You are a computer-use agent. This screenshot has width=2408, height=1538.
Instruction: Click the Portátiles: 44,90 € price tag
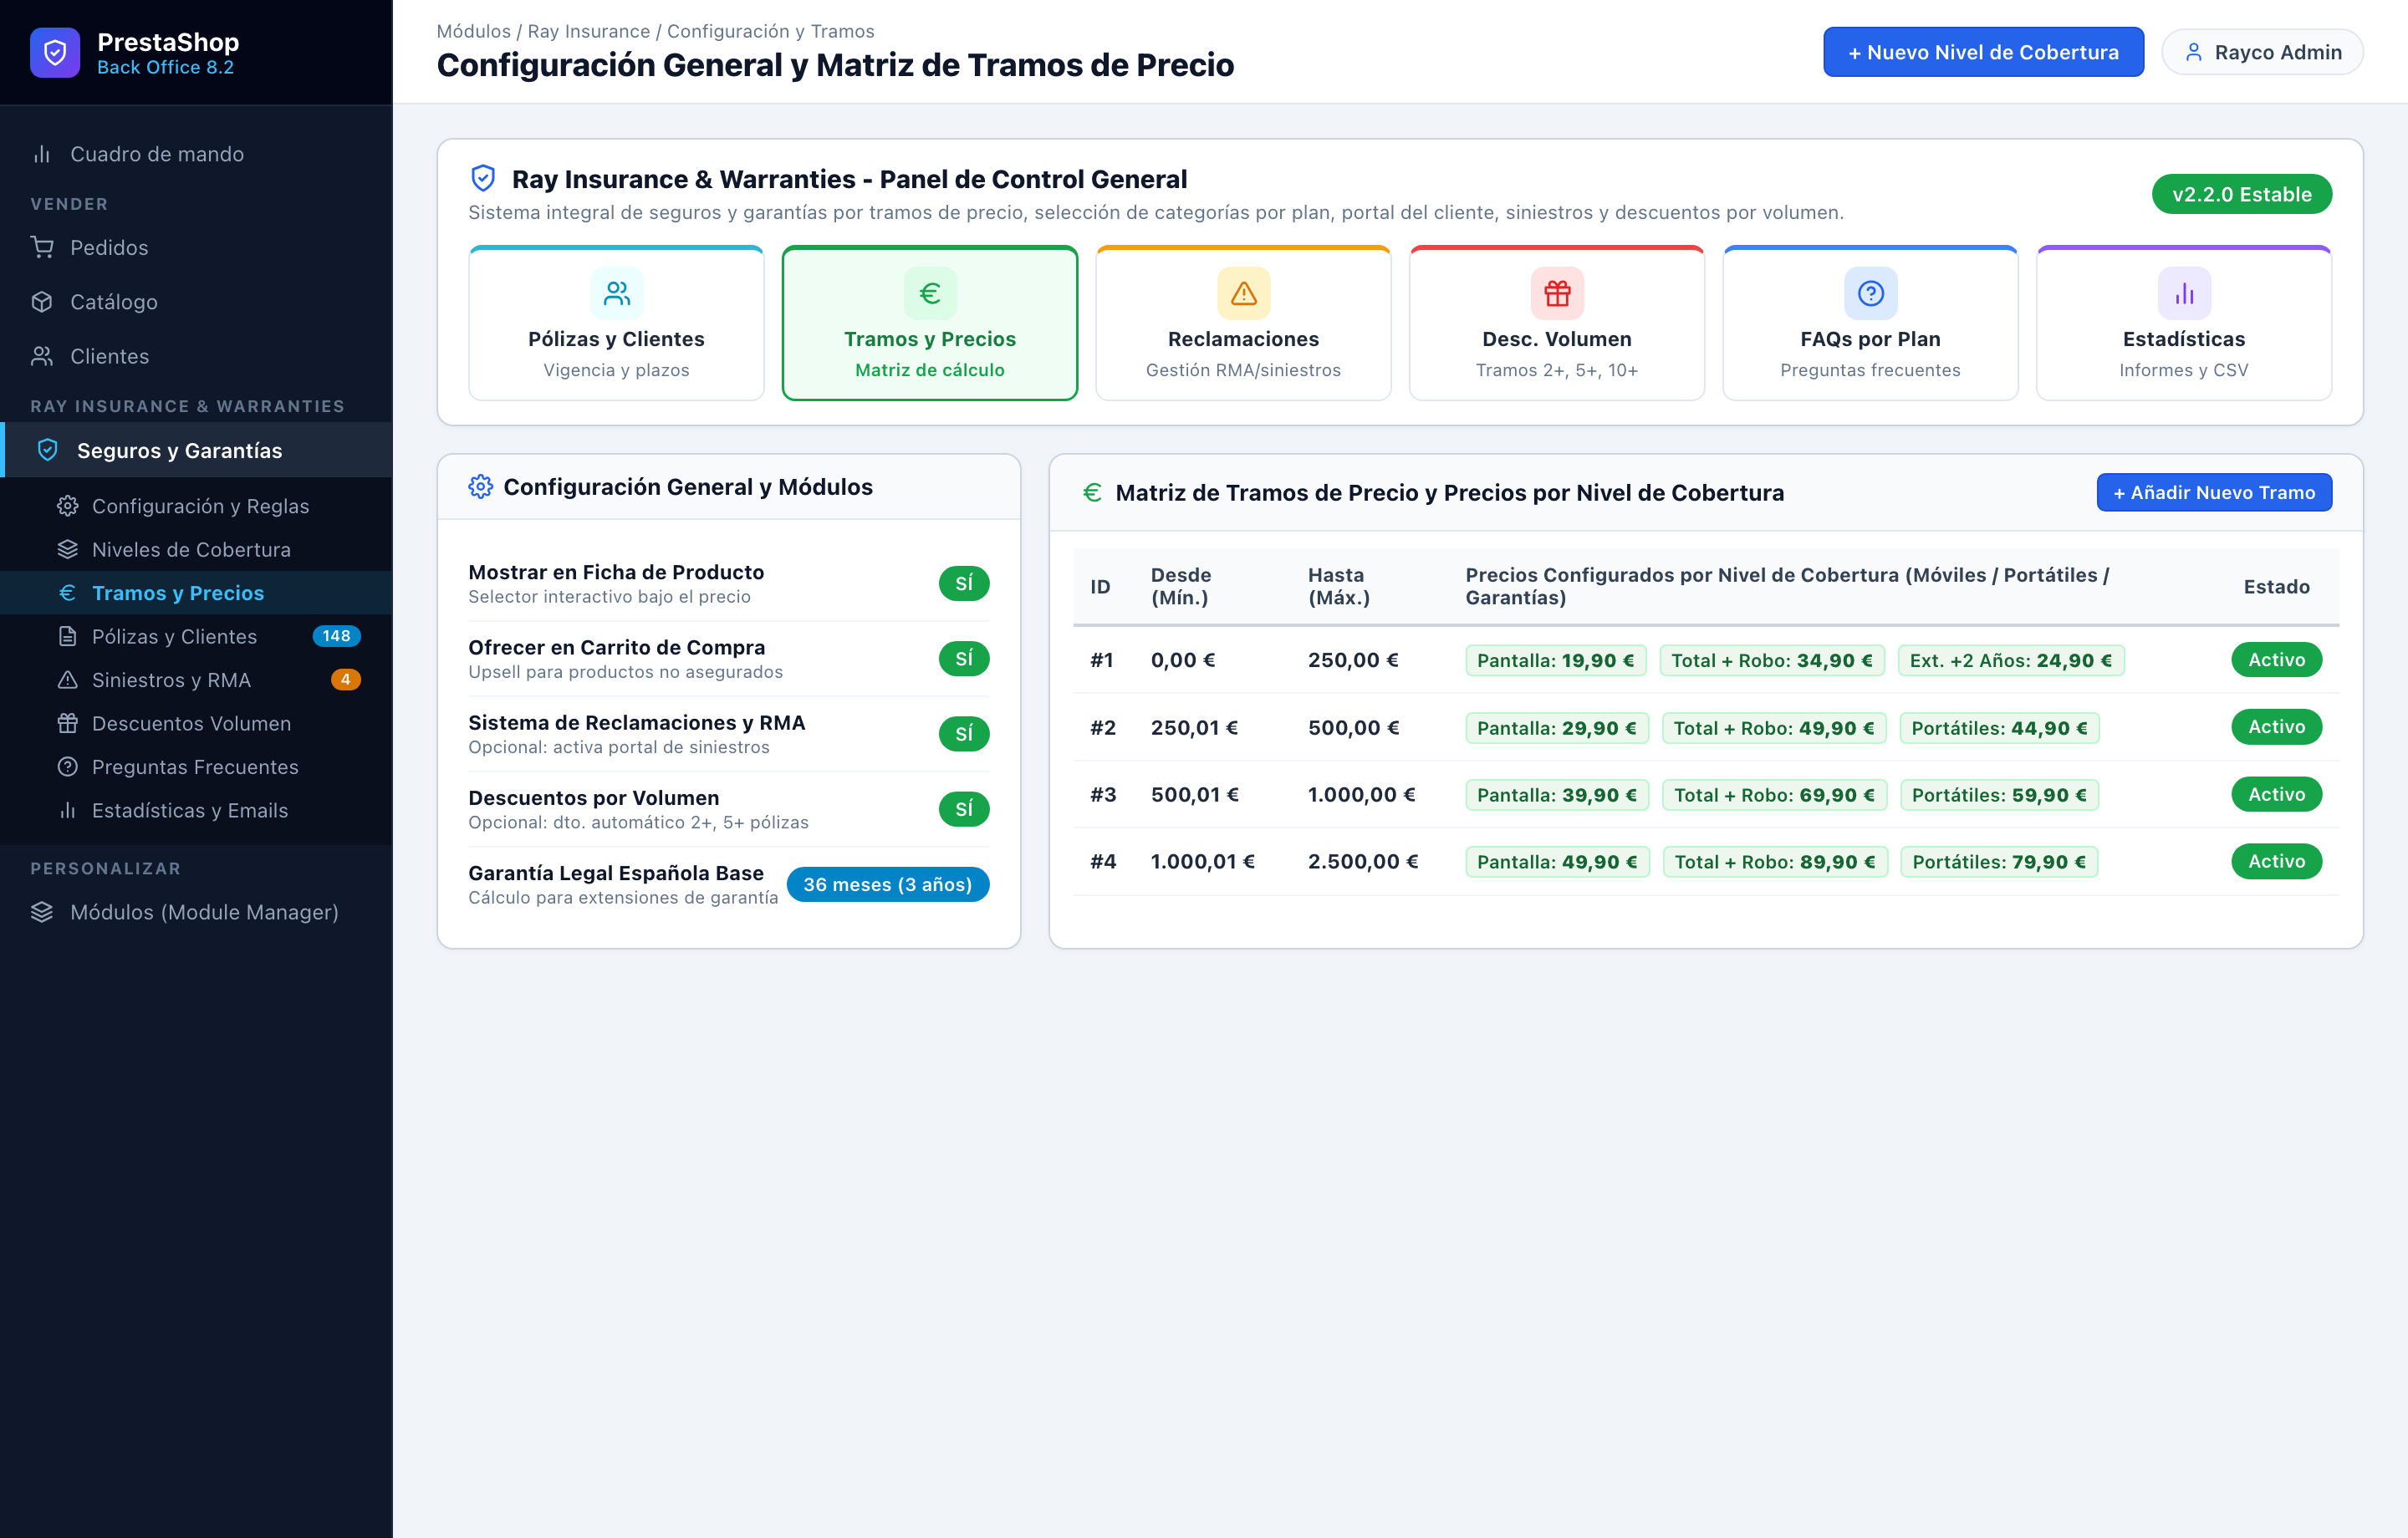pos(2000,728)
